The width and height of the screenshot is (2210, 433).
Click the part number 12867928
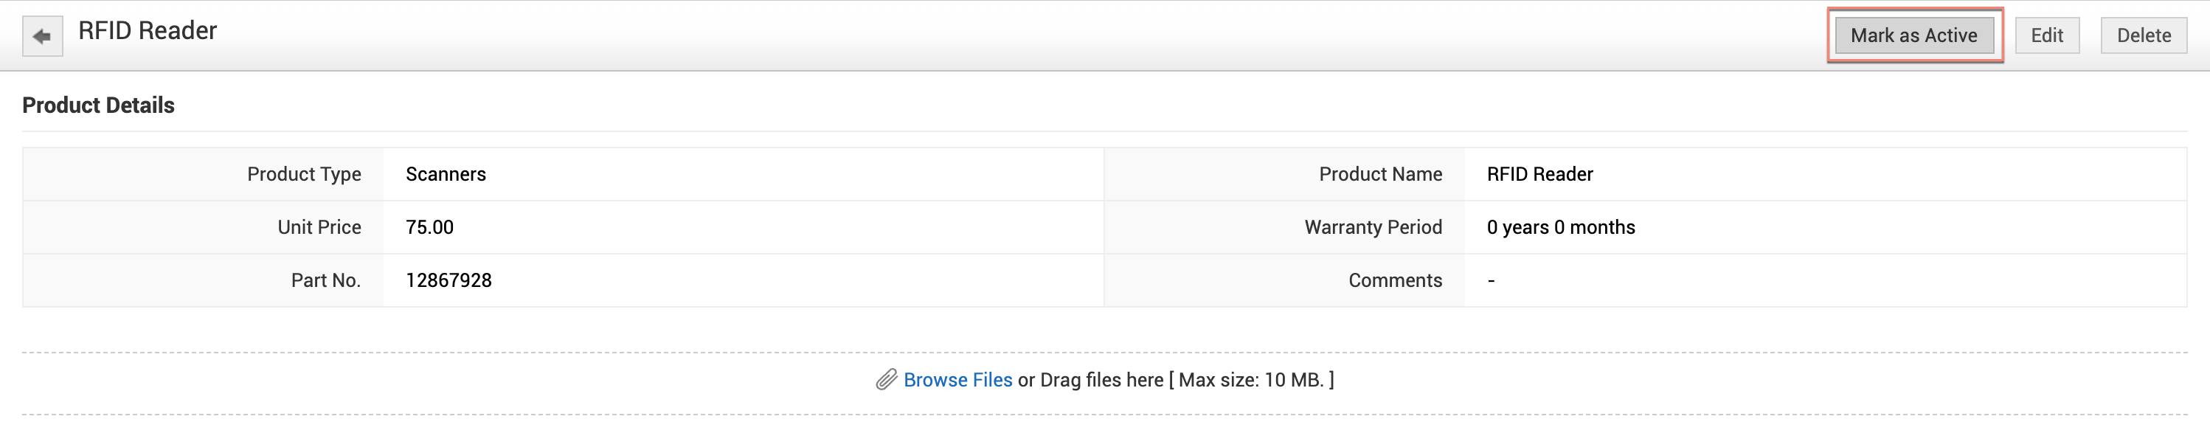click(448, 280)
